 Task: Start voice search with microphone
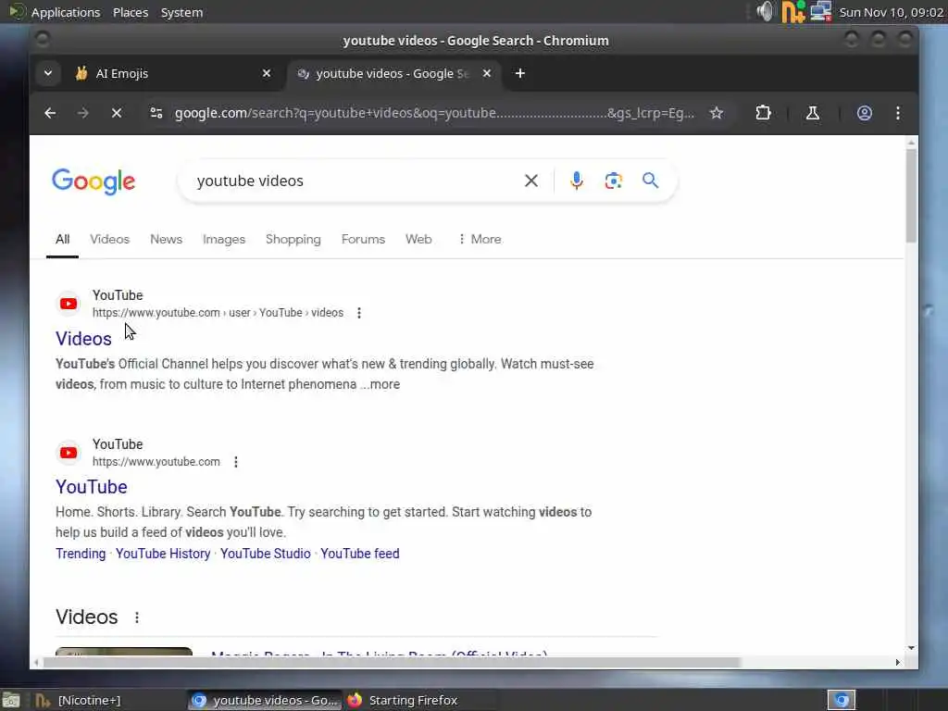click(x=576, y=181)
